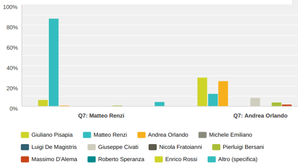Screen dimensions: 298x168
Task: Select the orange Andrea Orlando legend swatch
Action: point(141,135)
